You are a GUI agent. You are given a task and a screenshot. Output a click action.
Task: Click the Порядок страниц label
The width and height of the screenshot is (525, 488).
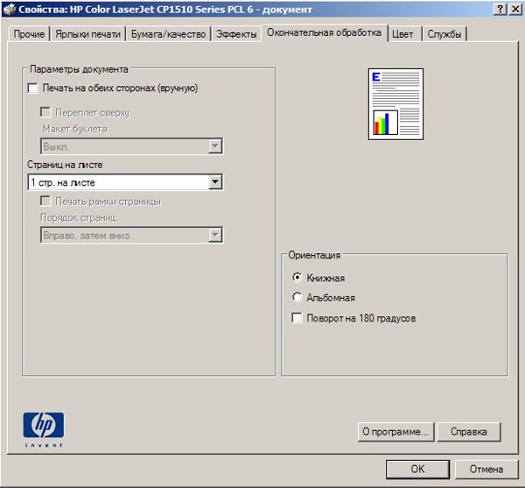click(79, 217)
